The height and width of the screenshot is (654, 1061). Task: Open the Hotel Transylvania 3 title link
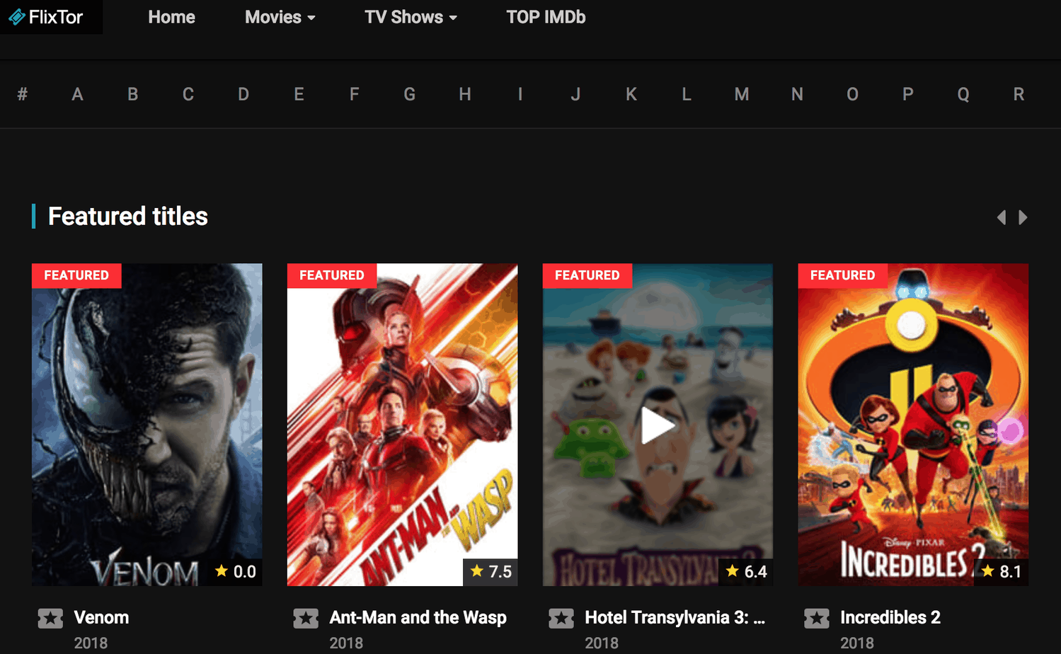(x=675, y=617)
